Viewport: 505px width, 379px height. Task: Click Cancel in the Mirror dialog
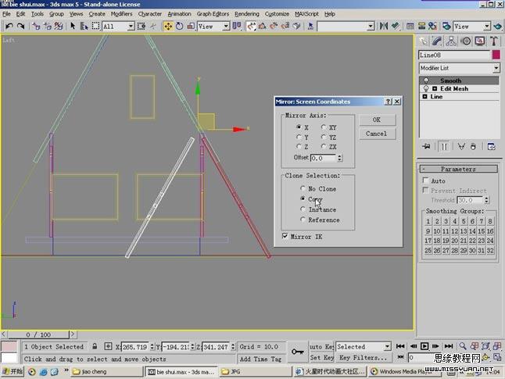377,134
